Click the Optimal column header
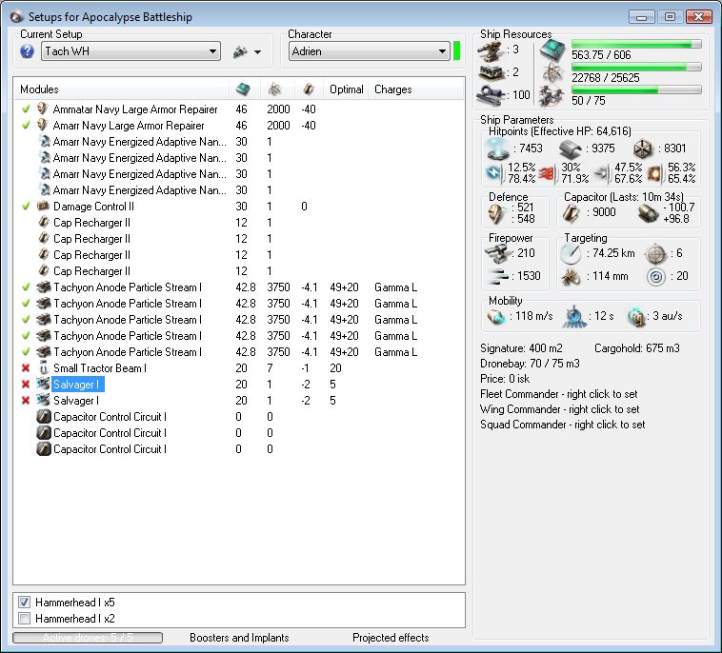722x653 pixels. (347, 89)
